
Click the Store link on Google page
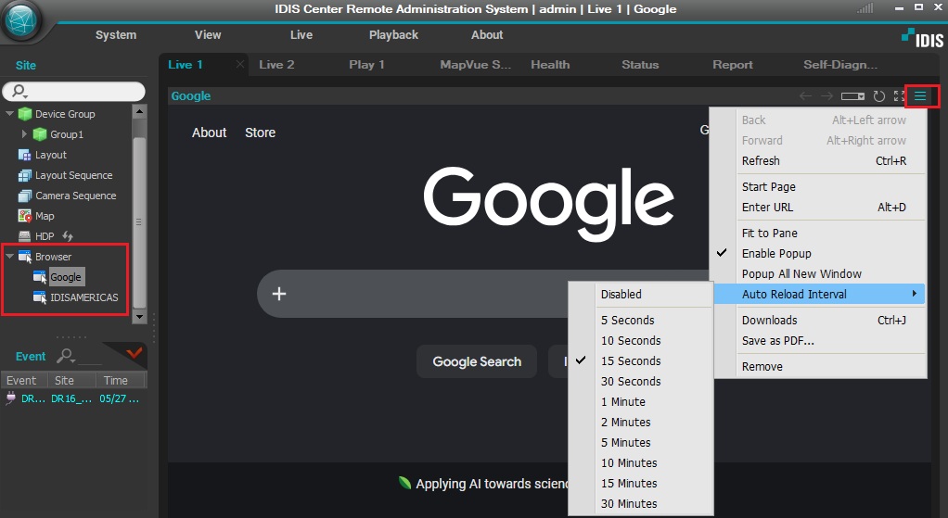tap(260, 133)
